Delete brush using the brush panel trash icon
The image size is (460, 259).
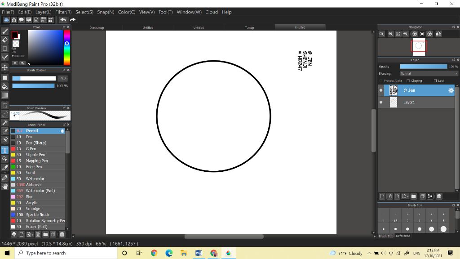[x=62, y=234]
